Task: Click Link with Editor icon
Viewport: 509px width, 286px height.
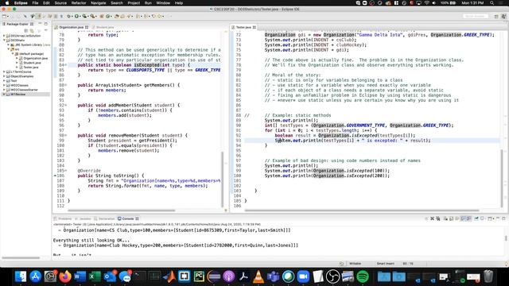Action: pos(32,30)
